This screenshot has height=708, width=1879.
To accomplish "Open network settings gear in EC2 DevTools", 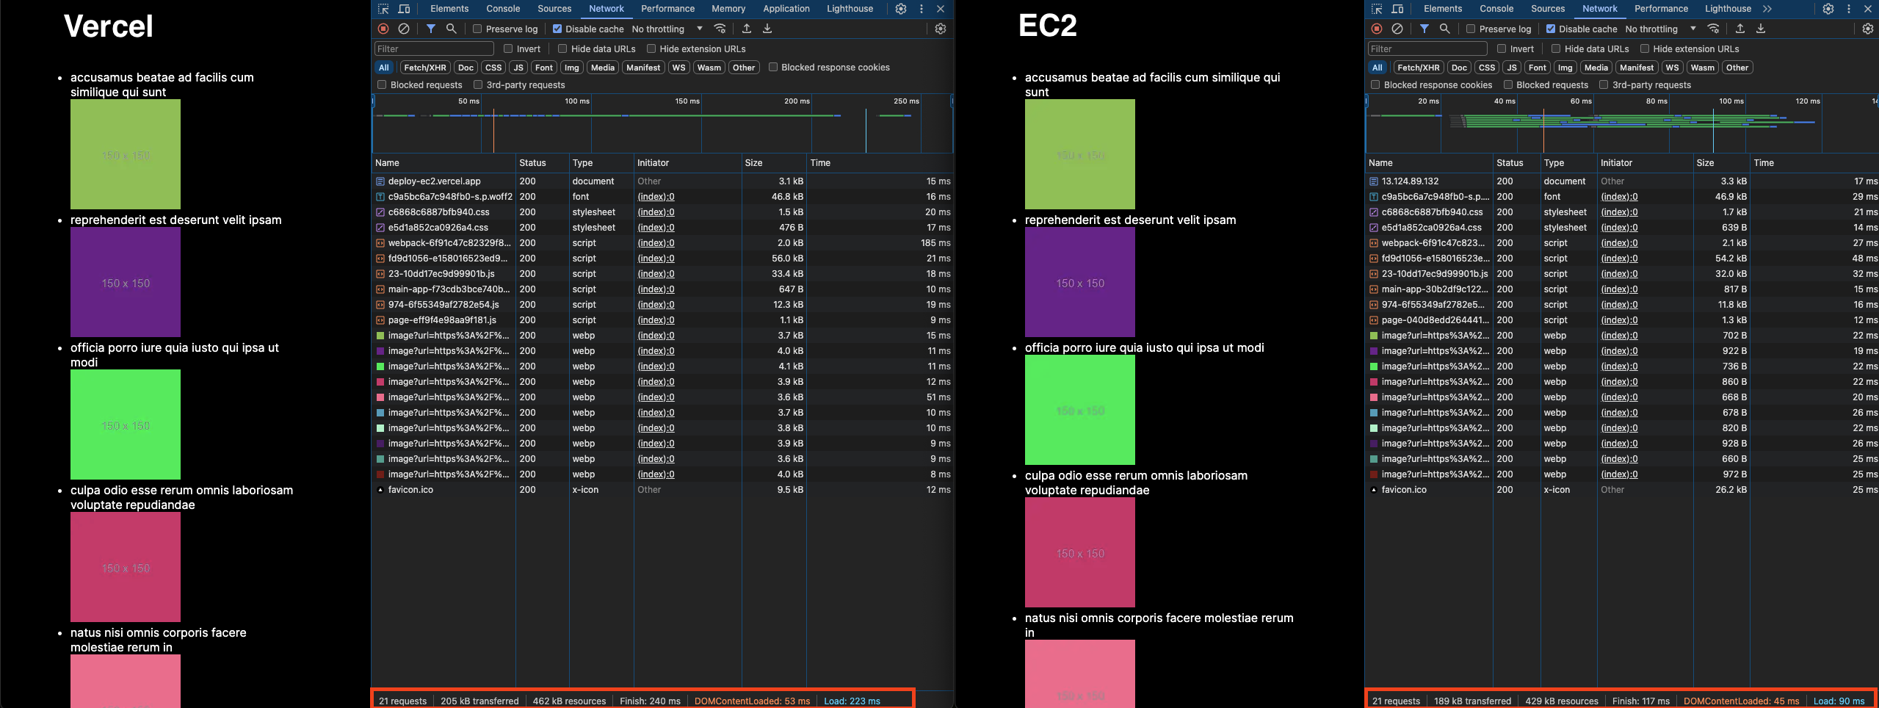I will point(1868,29).
